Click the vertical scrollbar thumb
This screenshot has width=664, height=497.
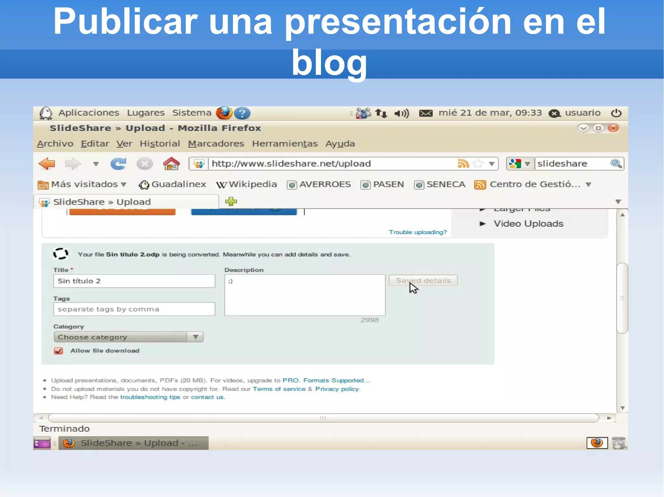[622, 298]
